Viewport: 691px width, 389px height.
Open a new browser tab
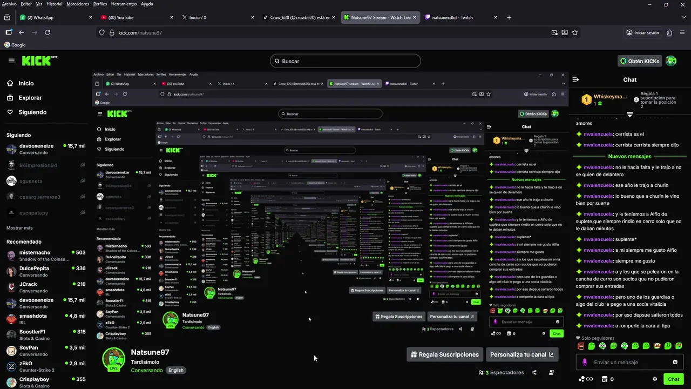509,17
